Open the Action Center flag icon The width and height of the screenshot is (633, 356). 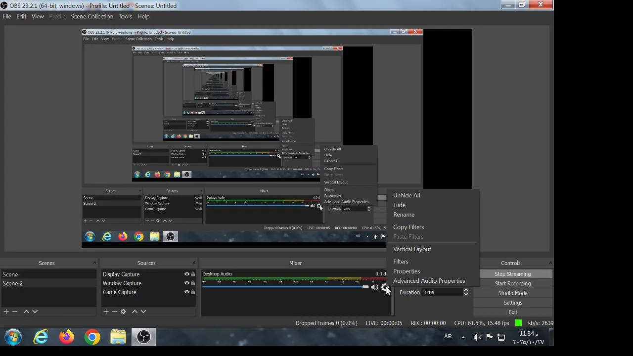point(489,337)
